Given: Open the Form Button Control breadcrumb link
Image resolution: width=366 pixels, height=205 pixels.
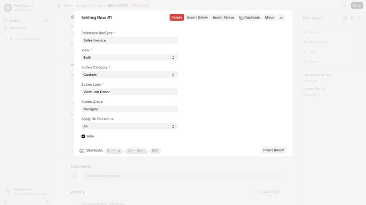Looking at the screenshot, I should [x=84, y=5].
